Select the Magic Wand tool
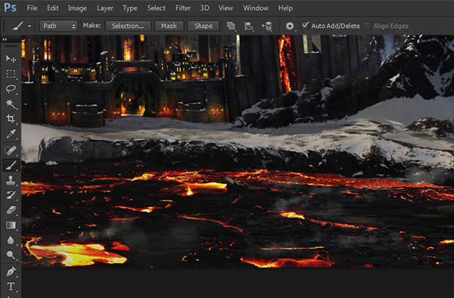Image resolution: width=454 pixels, height=298 pixels. pyautogui.click(x=11, y=104)
